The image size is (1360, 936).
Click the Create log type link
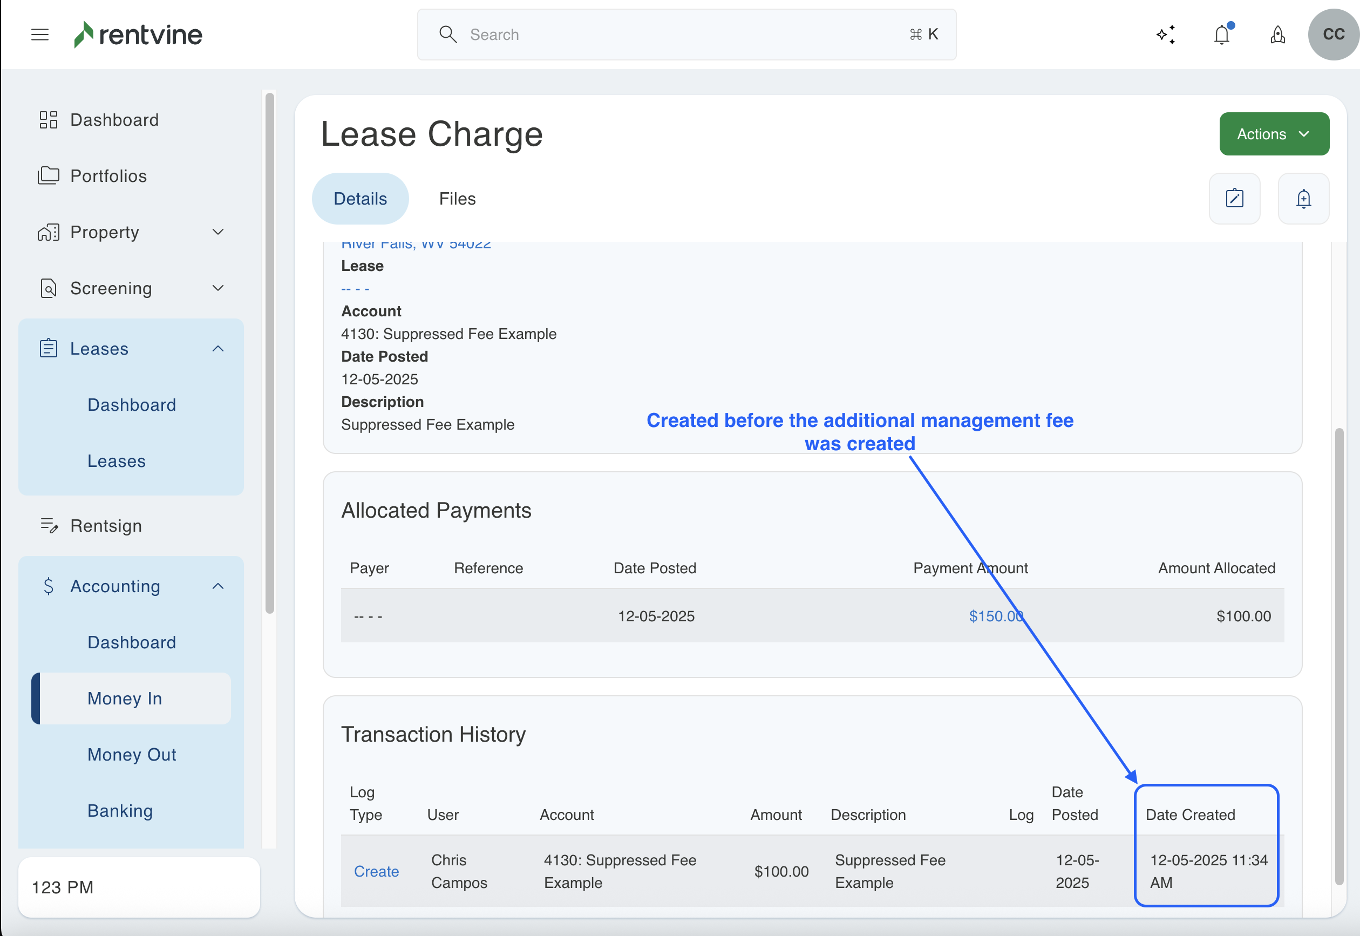(x=376, y=871)
